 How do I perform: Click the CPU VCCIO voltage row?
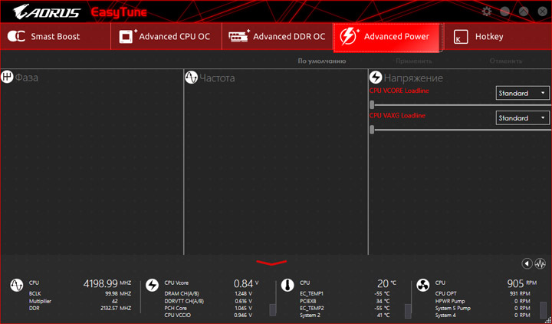pyautogui.click(x=208, y=316)
